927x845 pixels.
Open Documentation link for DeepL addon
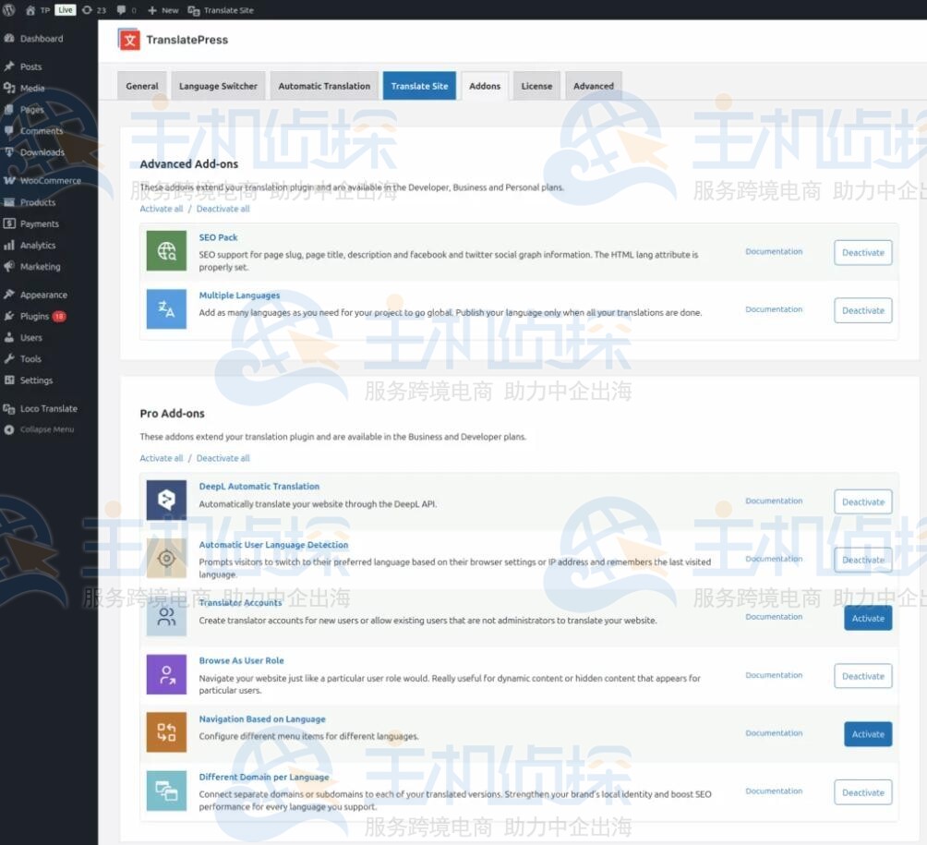pos(773,501)
